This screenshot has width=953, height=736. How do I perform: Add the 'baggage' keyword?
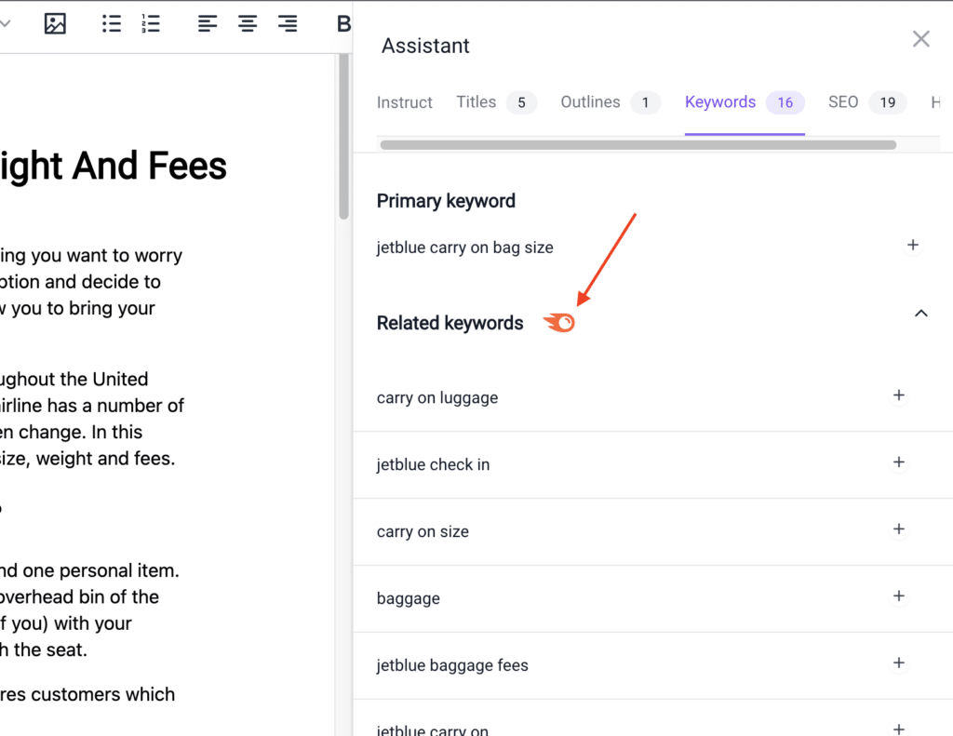899,596
